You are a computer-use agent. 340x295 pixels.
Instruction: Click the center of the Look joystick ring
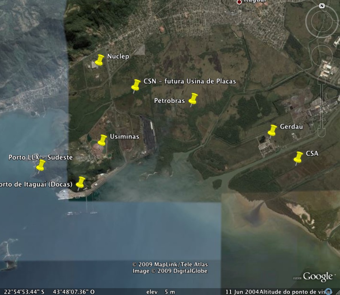pos(322,21)
